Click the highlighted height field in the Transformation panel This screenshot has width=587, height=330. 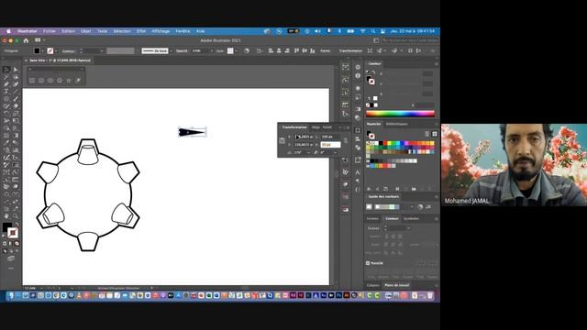330,145
